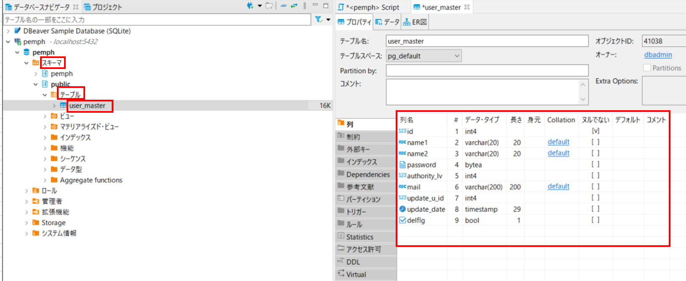
Task: Collapse the pemph localhost:5432 connection node
Action: (8, 42)
